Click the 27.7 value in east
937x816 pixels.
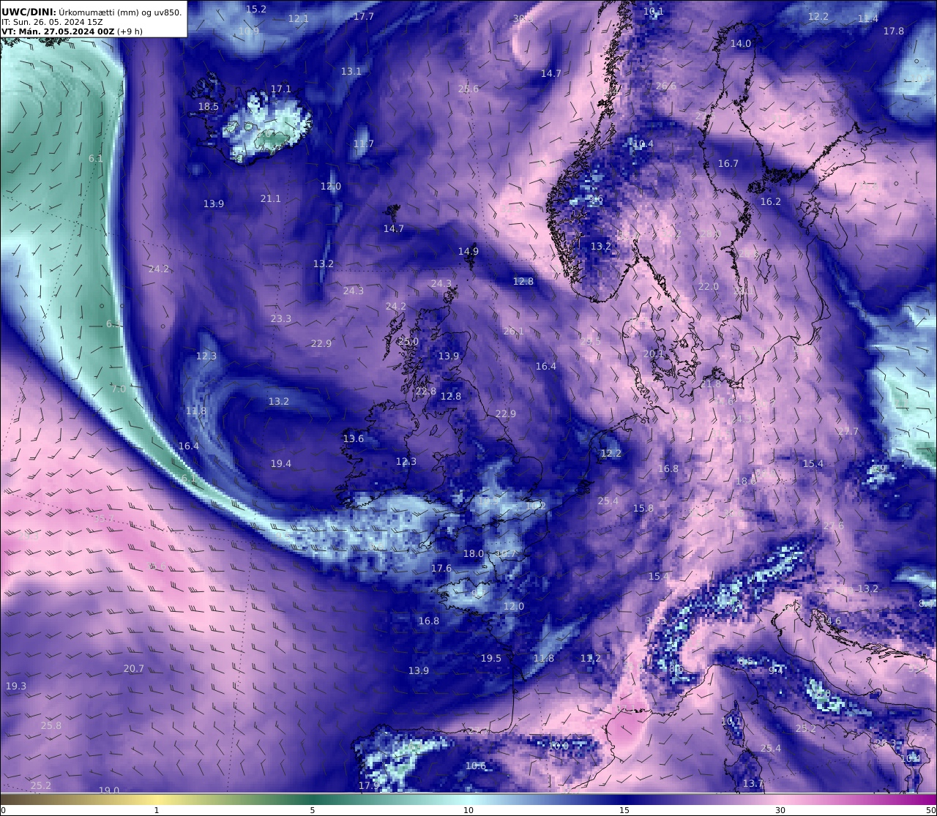click(x=848, y=431)
